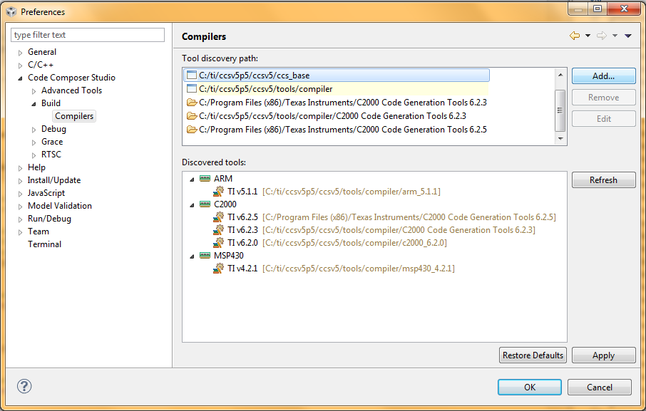646x411 pixels.
Task: Click the Apply button
Action: pos(603,355)
